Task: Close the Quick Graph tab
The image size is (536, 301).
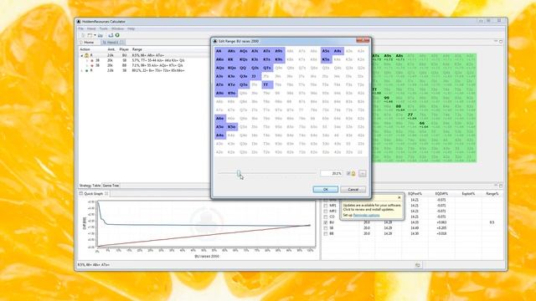Action: (x=106, y=193)
